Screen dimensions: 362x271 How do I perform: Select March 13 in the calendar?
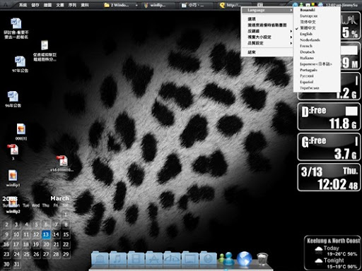(46, 234)
